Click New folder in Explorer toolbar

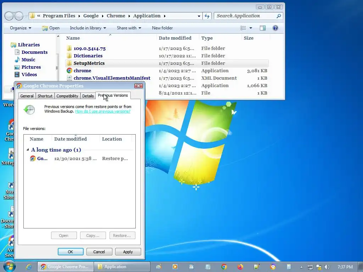[162, 28]
